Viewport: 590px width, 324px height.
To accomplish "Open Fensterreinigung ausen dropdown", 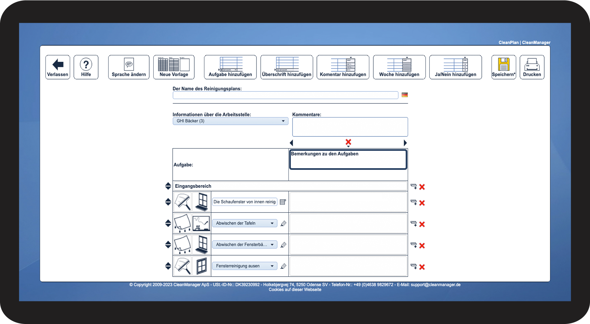I will click(245, 266).
